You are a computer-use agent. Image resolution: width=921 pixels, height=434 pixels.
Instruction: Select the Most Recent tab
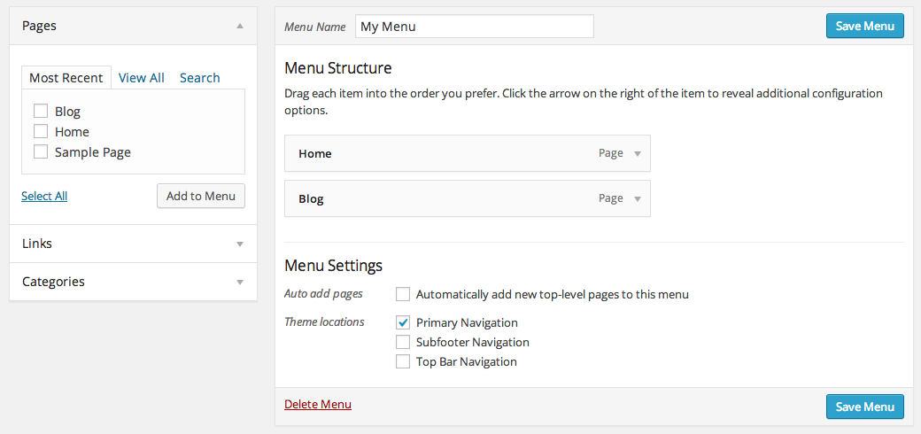[x=66, y=78]
